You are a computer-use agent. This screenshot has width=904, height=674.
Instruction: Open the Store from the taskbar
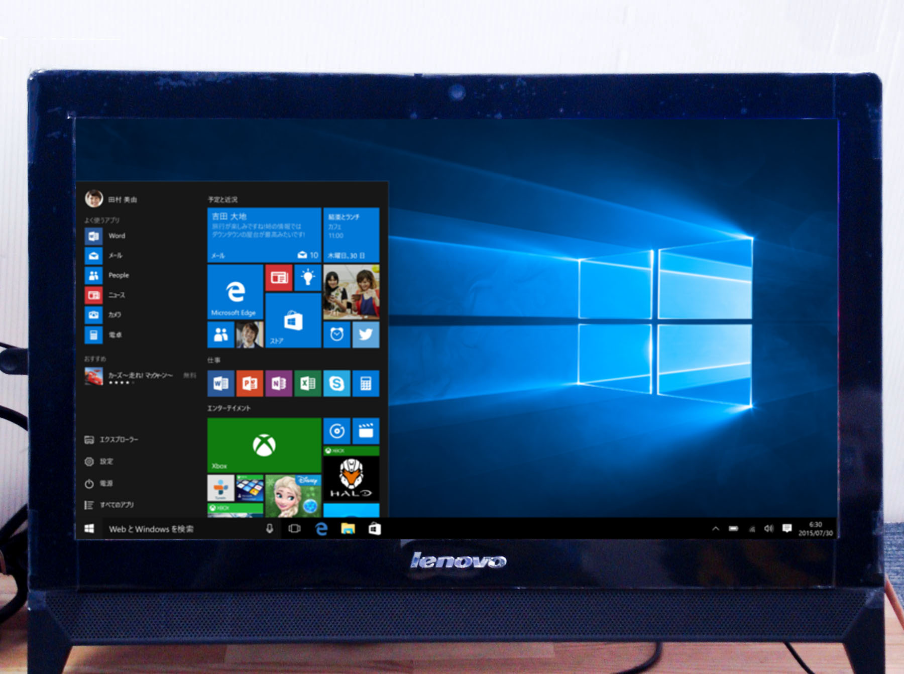pyautogui.click(x=375, y=529)
